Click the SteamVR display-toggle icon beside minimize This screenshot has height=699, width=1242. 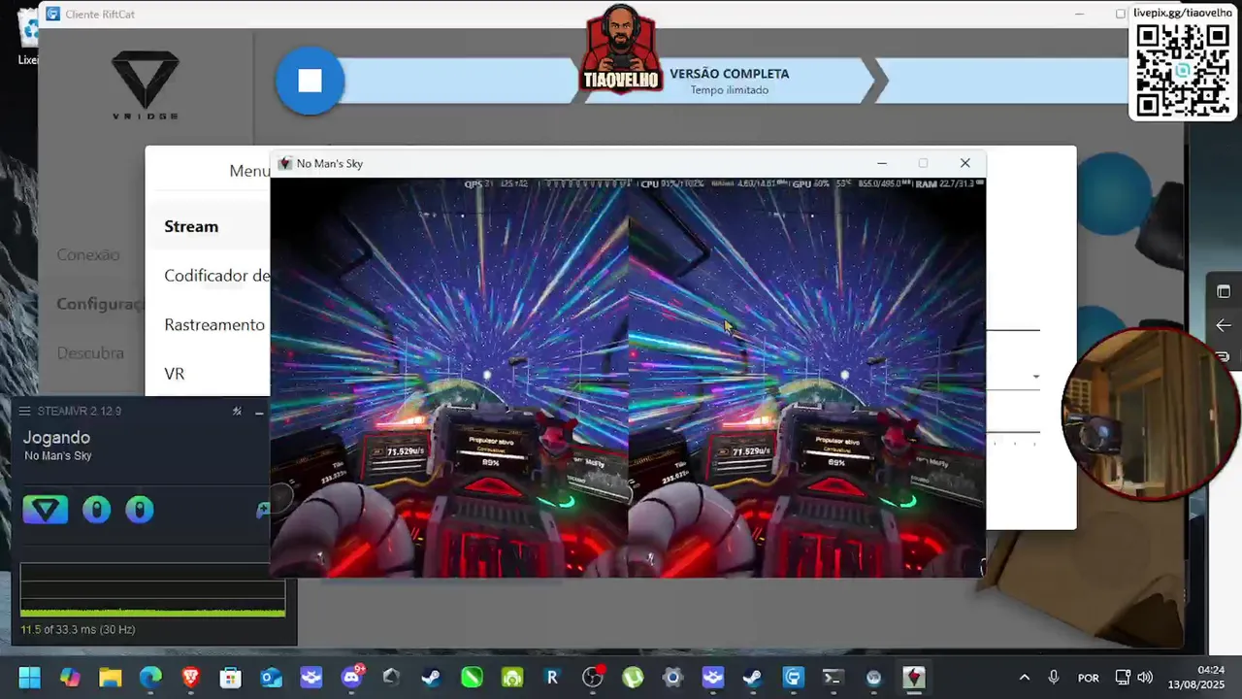pyautogui.click(x=237, y=412)
